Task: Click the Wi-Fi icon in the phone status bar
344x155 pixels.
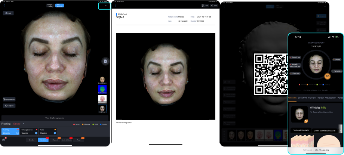Action: [x=333, y=37]
